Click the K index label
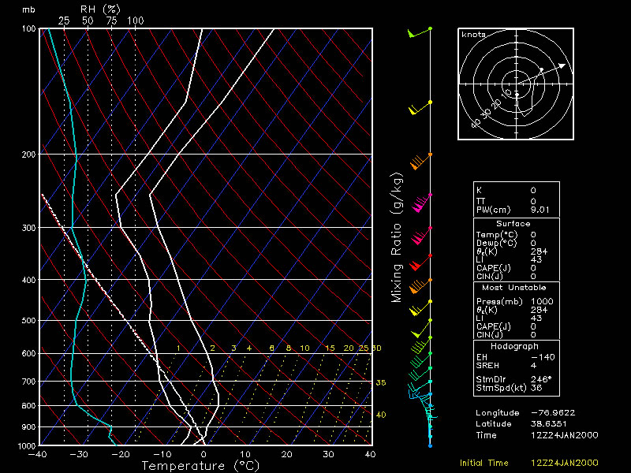Screen dimensions: 631x473 pyautogui.click(x=479, y=190)
